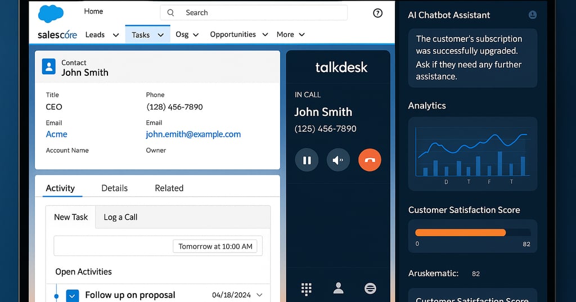Open the More menu
The width and height of the screenshot is (576, 302).
click(285, 34)
